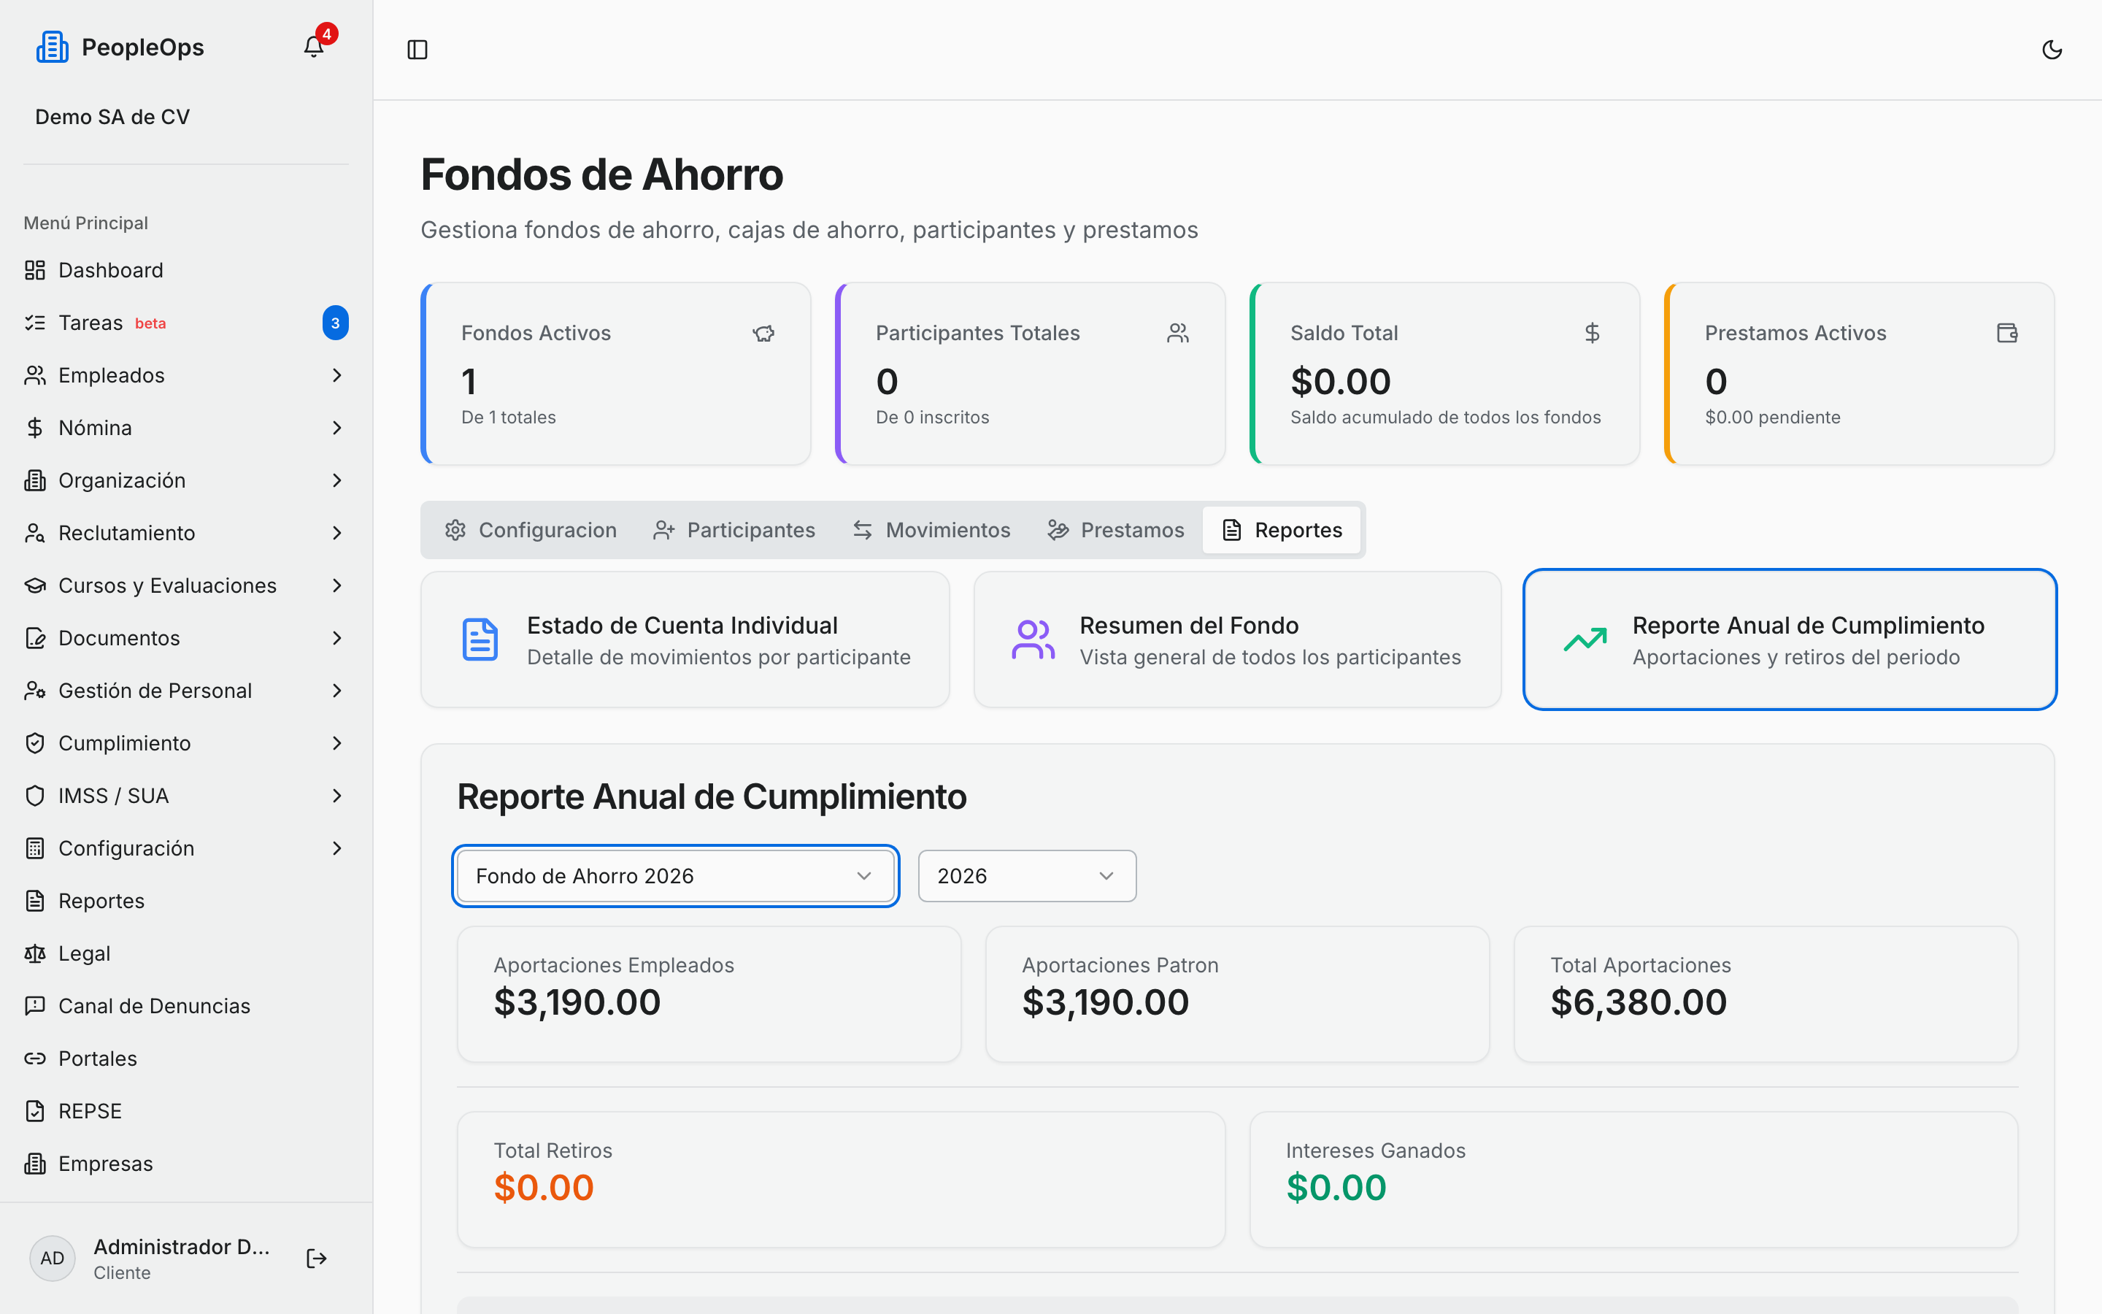
Task: Expand the Nómina menu section
Action: [186, 428]
